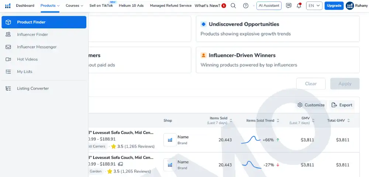
Task: Click the Clear filters button
Action: (311, 84)
